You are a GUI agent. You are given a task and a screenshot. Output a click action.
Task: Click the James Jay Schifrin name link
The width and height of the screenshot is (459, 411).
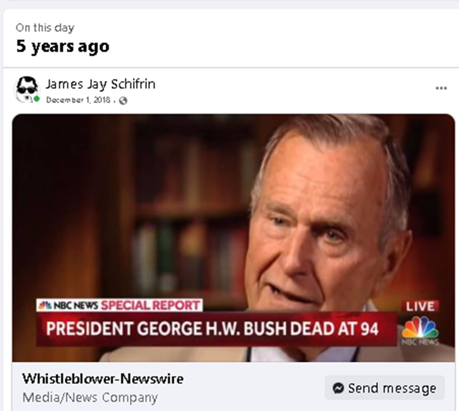point(101,84)
